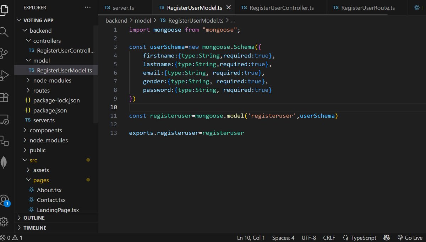Close the RegisterUserModel.ts editor tab
The image size is (426, 242).
pos(229,7)
